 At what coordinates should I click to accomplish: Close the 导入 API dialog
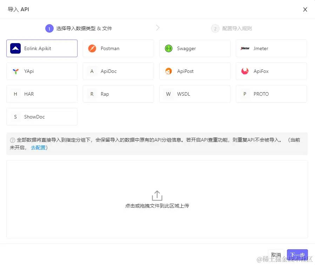(x=305, y=9)
